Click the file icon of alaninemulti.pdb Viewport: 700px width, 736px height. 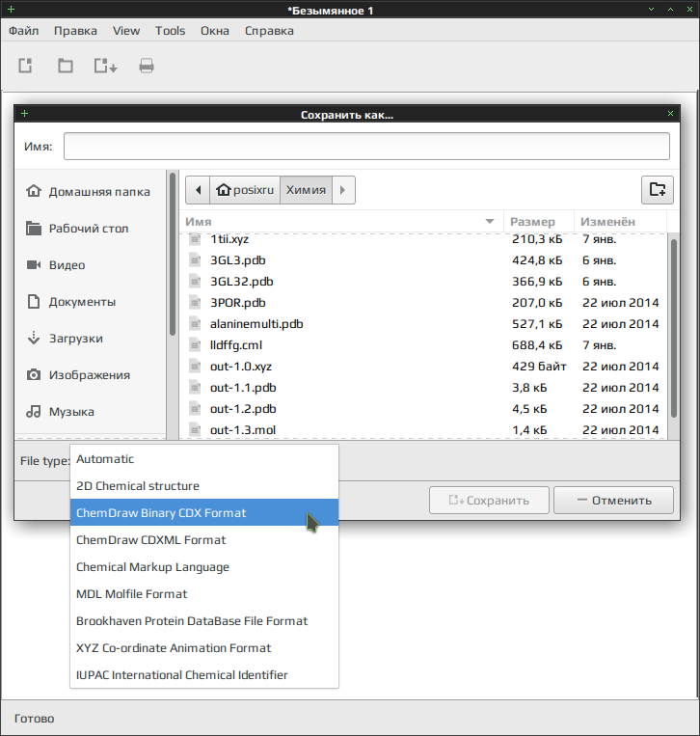click(x=195, y=324)
